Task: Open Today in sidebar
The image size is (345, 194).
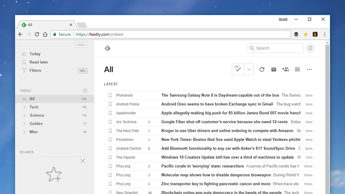Action: [35, 54]
